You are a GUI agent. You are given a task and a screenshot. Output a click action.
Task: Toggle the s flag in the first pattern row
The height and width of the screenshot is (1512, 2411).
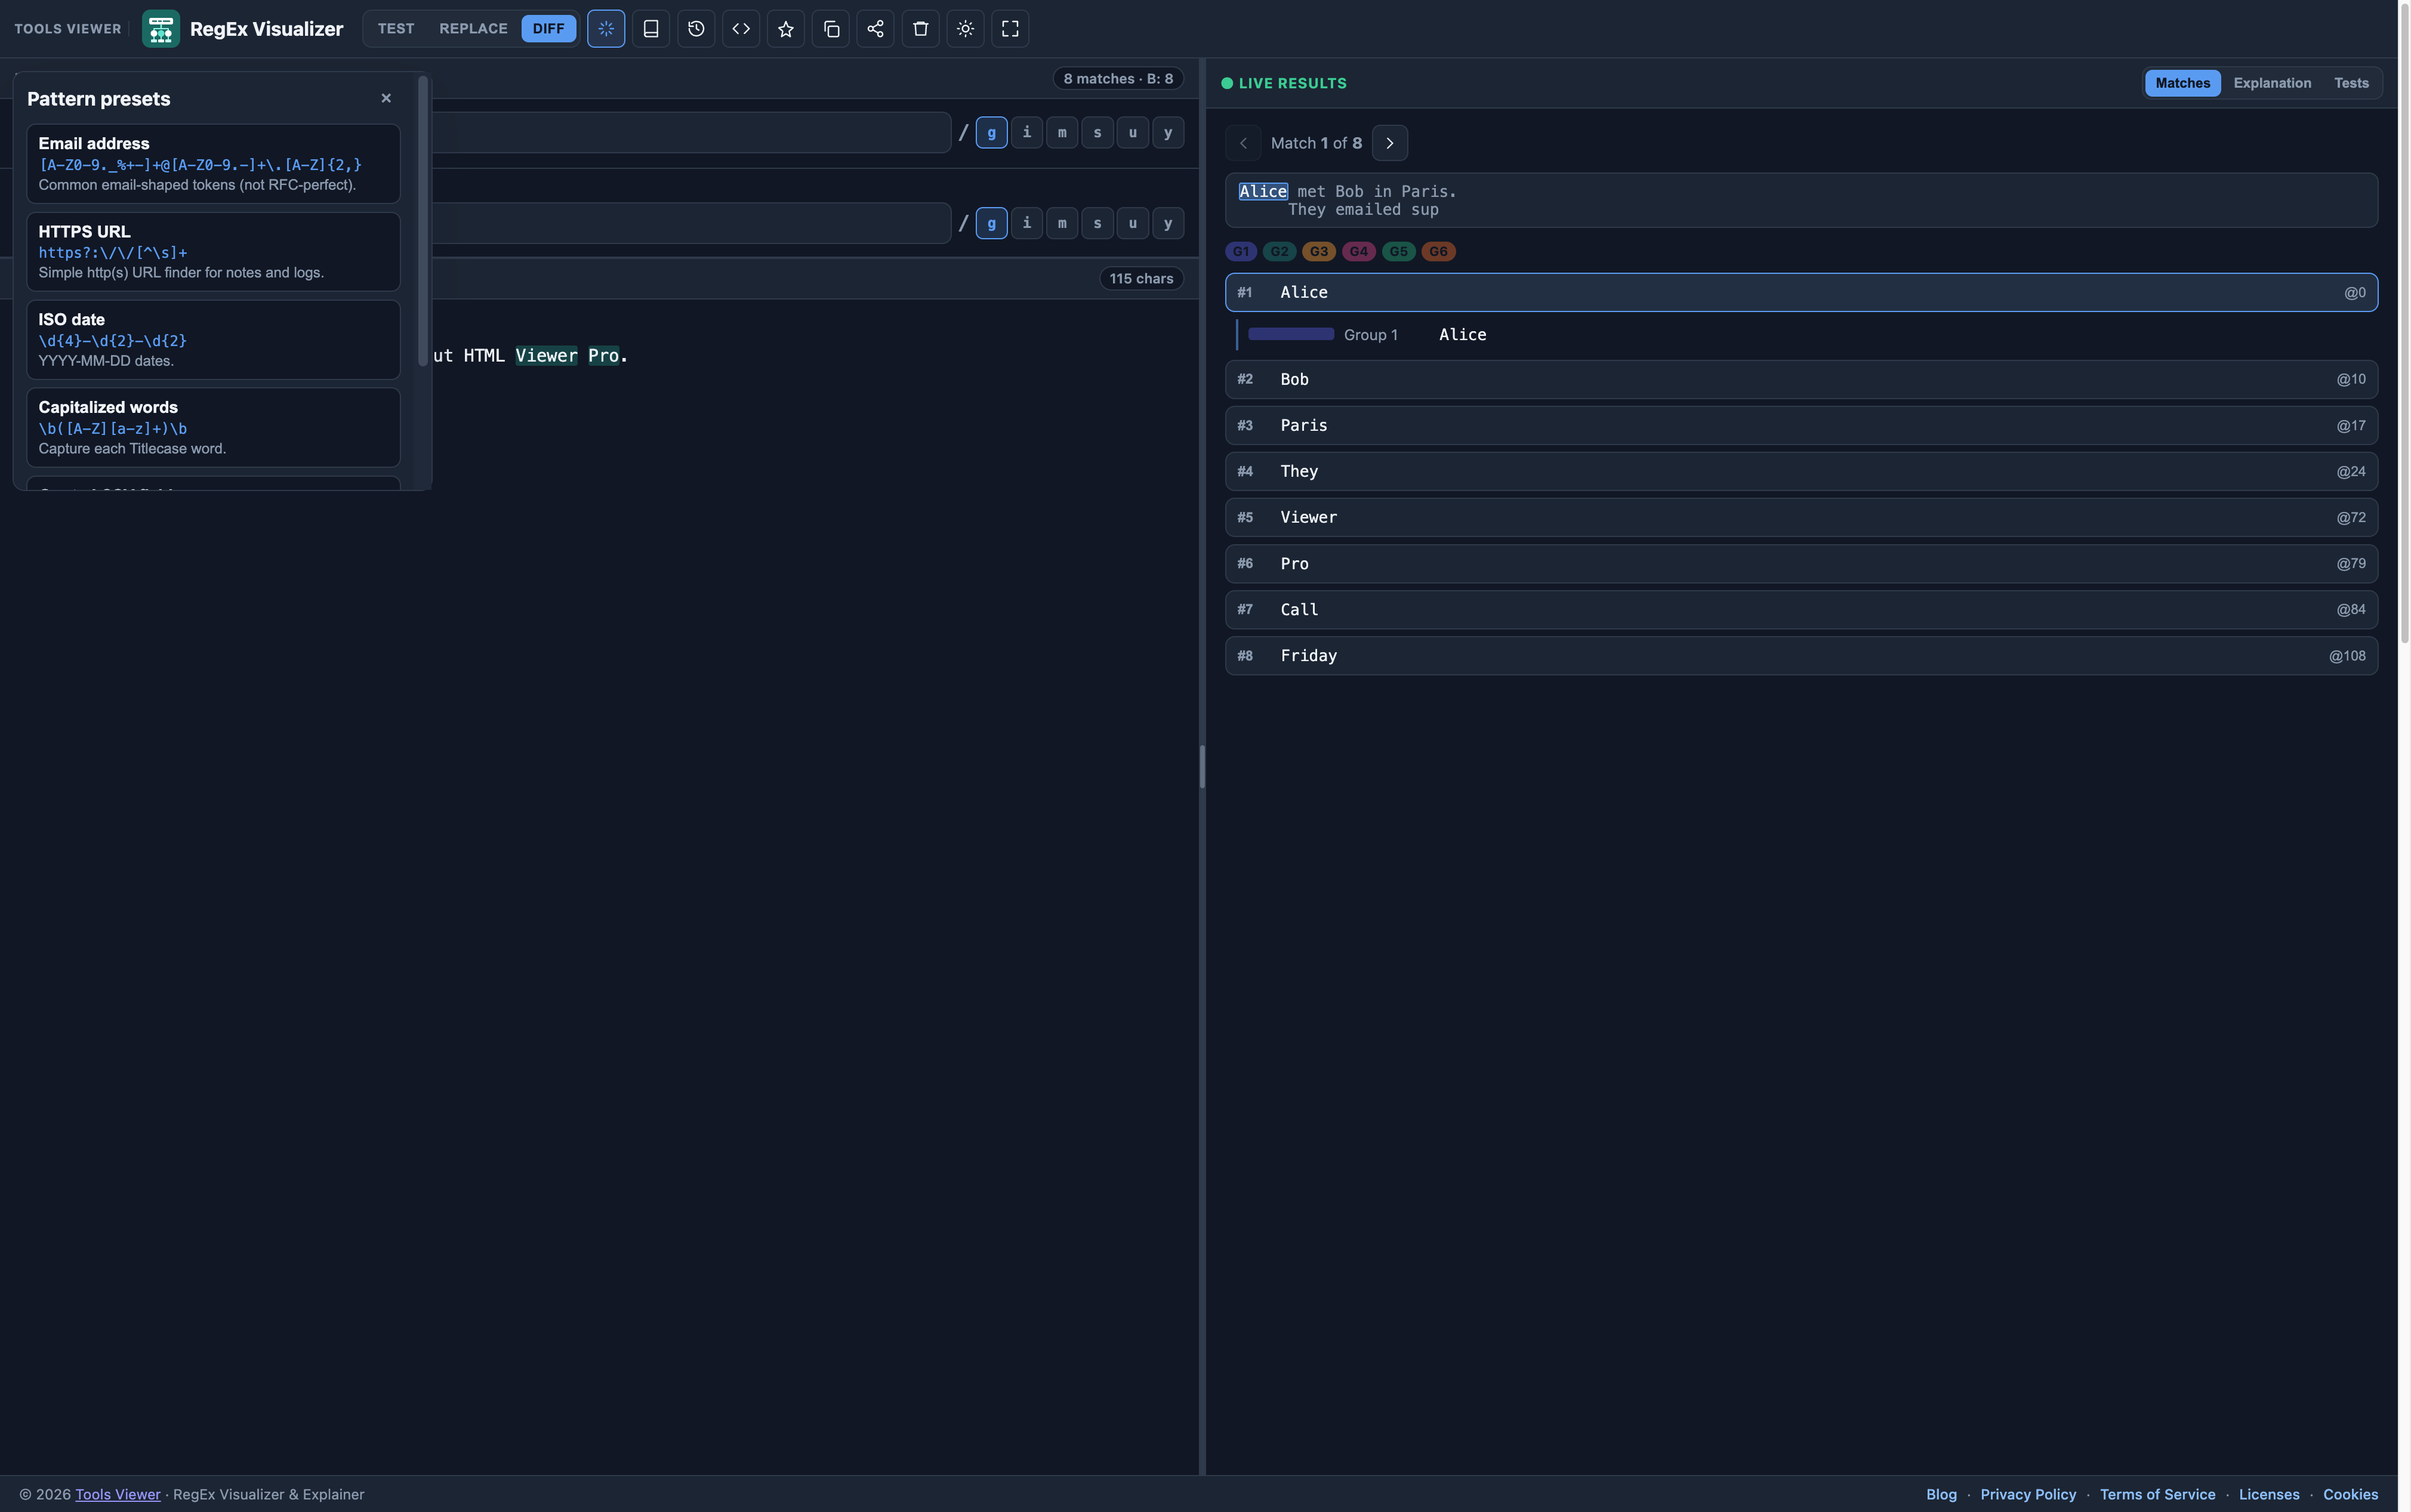(x=1097, y=133)
